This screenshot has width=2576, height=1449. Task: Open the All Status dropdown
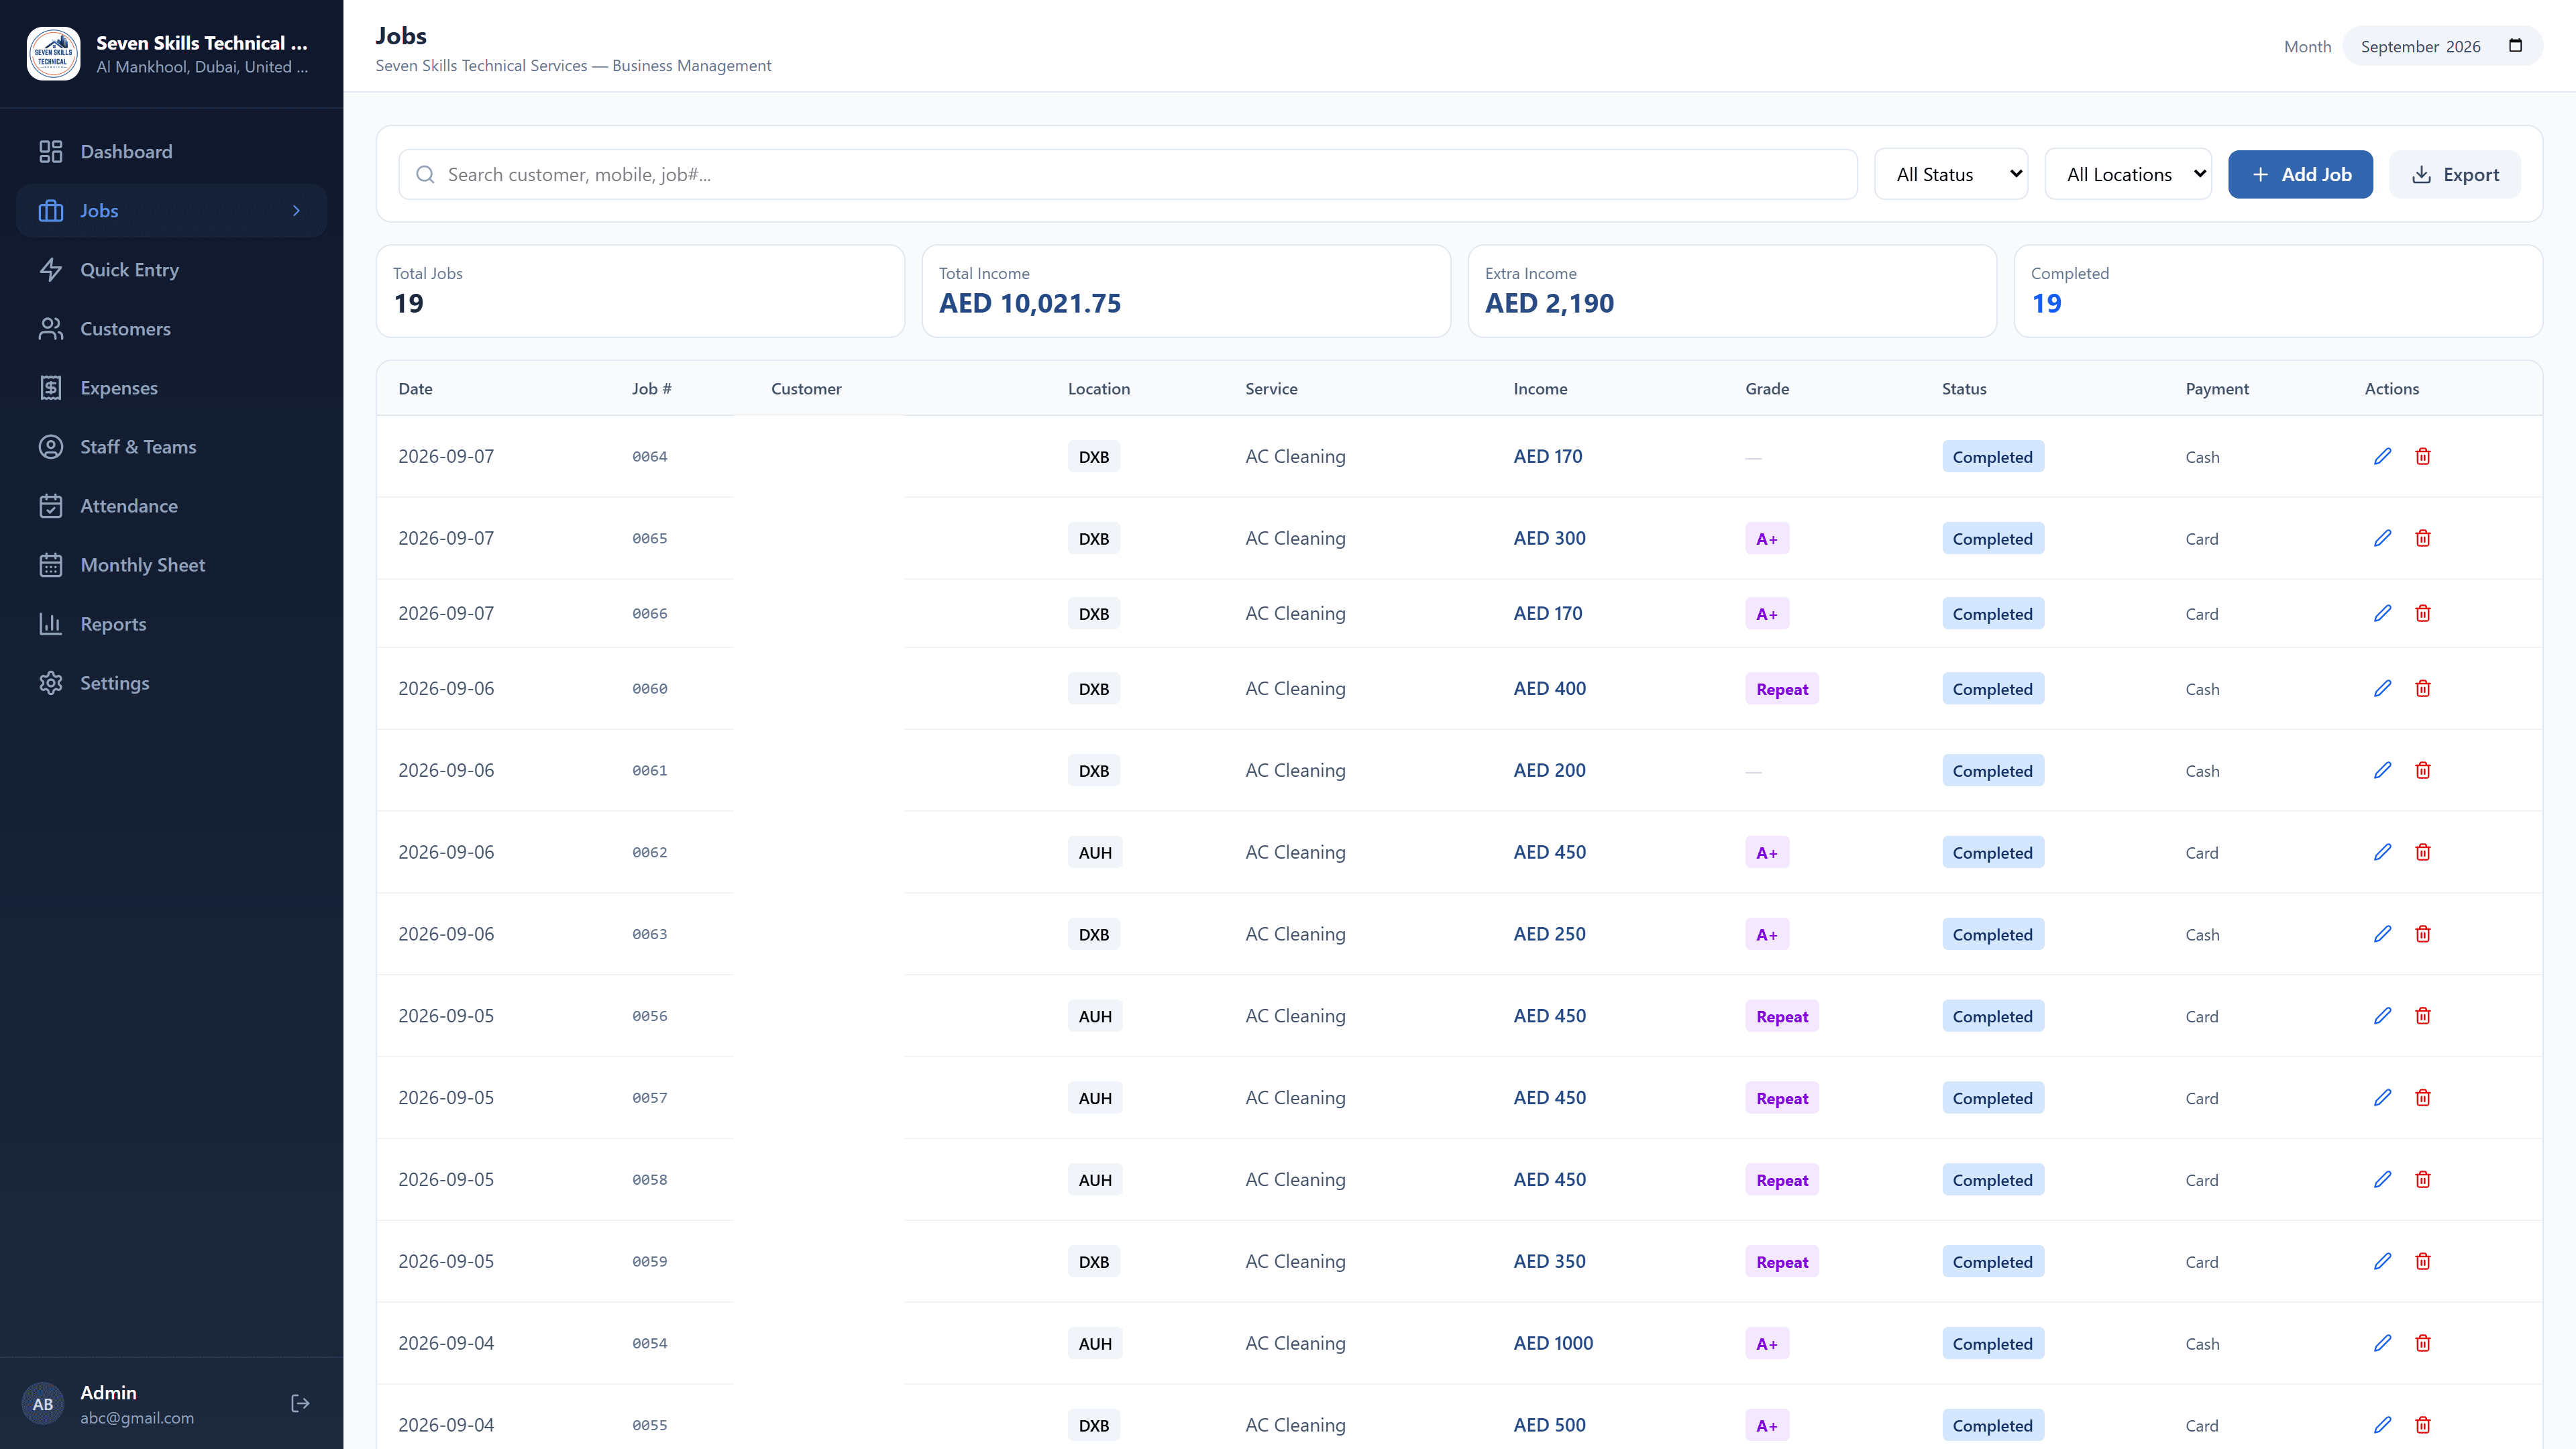(1951, 175)
